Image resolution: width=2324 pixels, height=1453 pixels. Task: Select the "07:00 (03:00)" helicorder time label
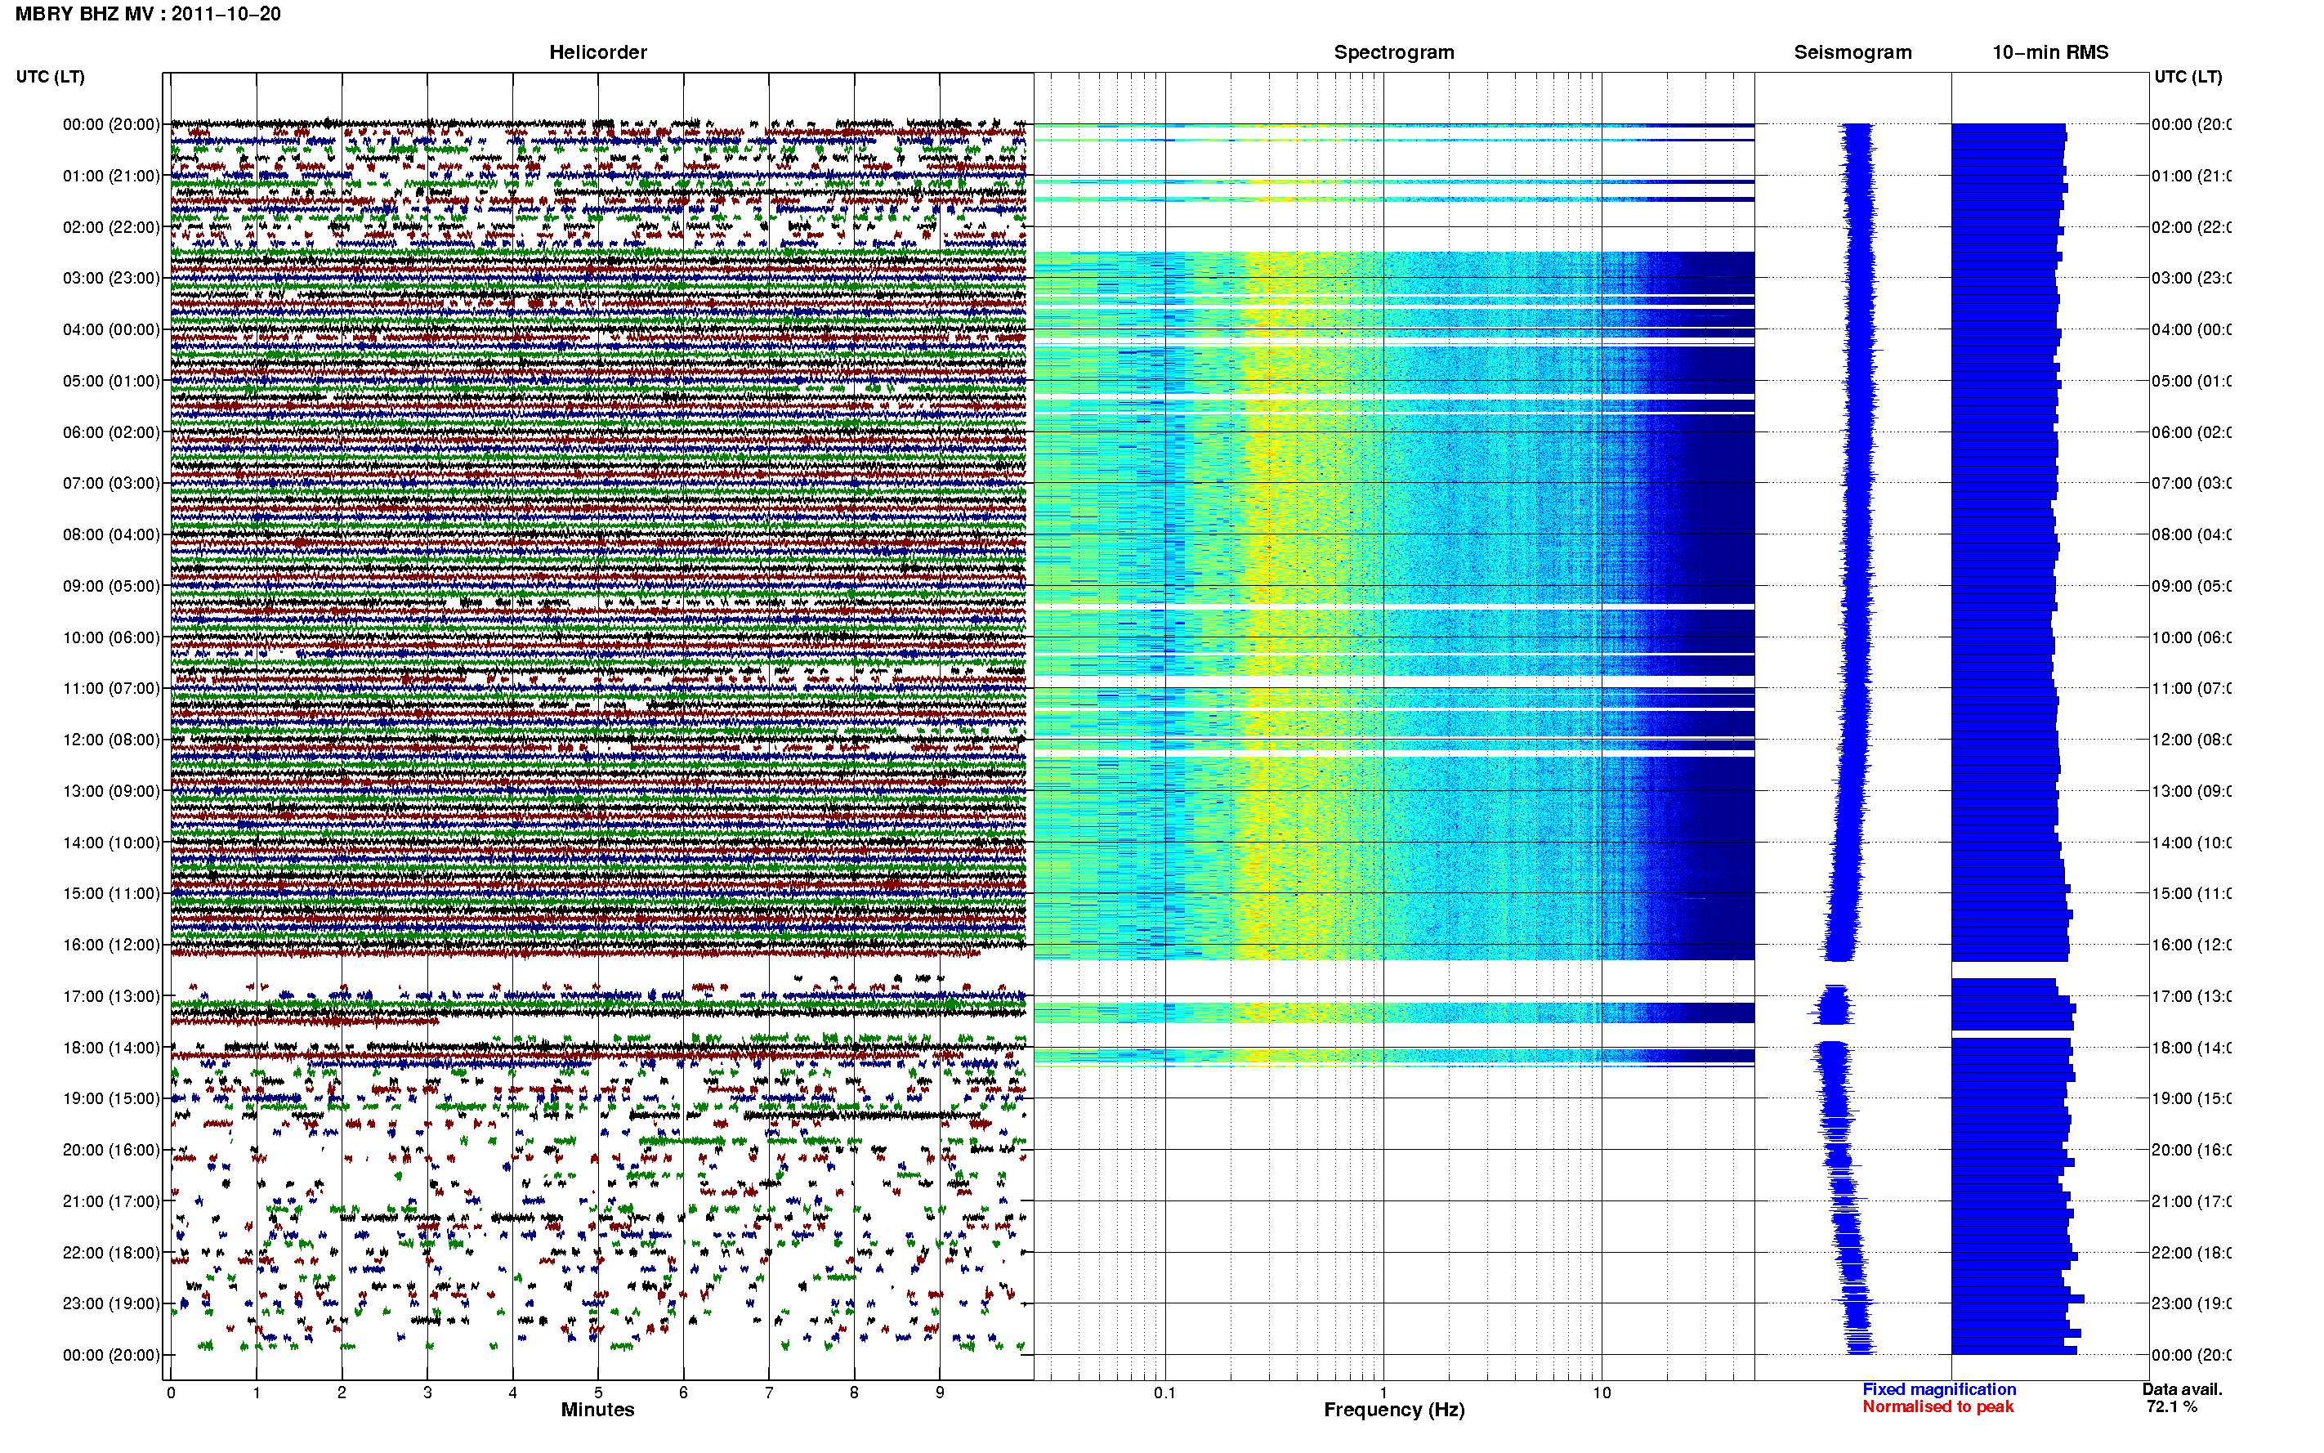pos(111,482)
